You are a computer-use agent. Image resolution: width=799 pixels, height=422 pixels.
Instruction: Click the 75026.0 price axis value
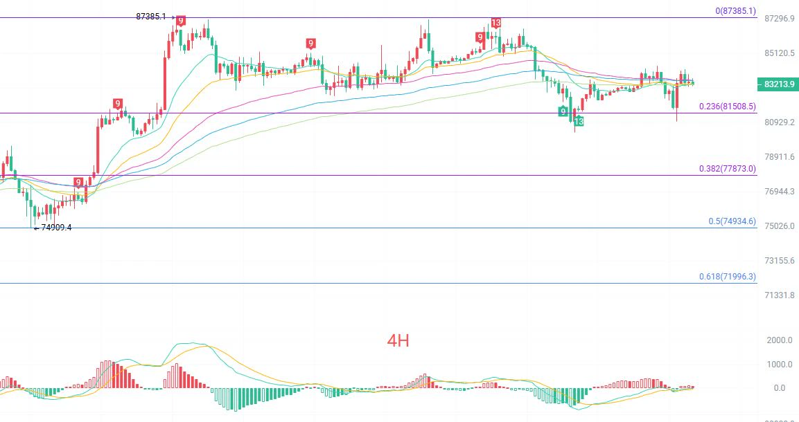point(780,226)
